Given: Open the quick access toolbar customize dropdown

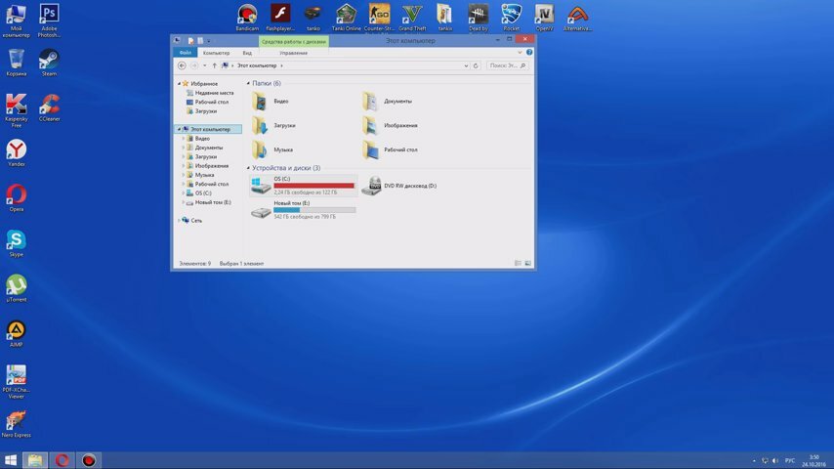Looking at the screenshot, I should pyautogui.click(x=209, y=40).
